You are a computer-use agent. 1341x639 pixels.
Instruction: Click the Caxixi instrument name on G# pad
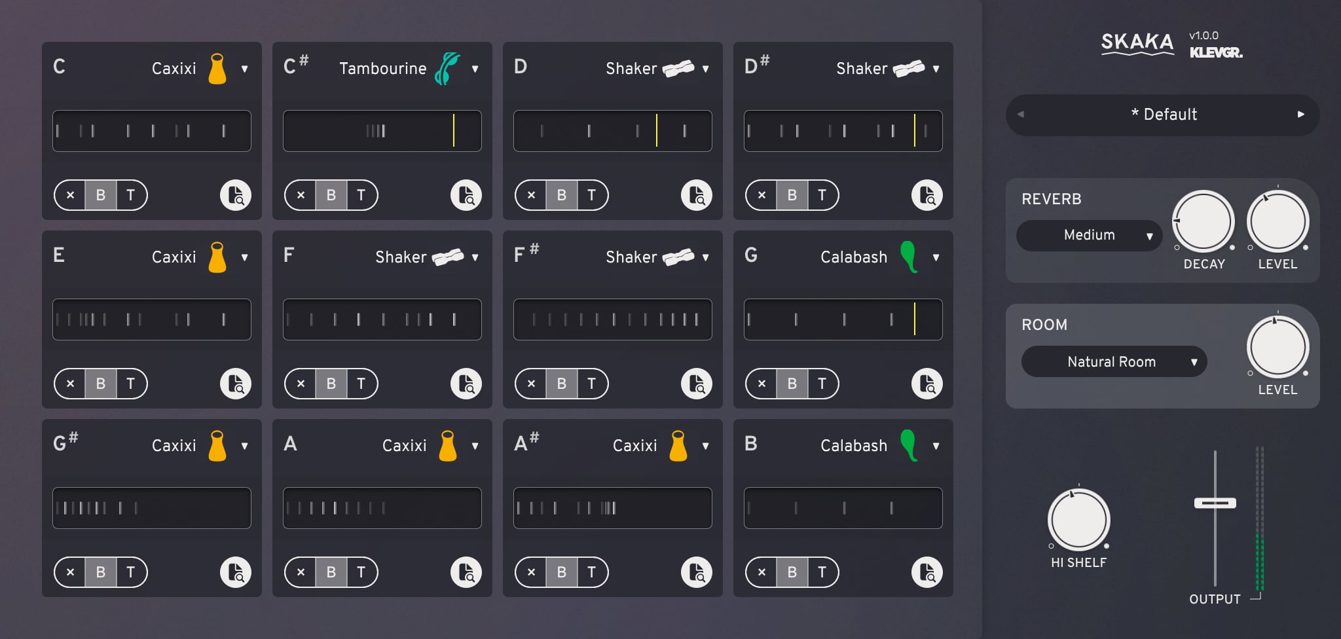coord(174,446)
